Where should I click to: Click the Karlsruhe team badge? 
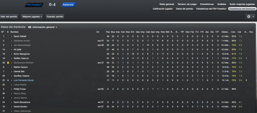click(68, 5)
